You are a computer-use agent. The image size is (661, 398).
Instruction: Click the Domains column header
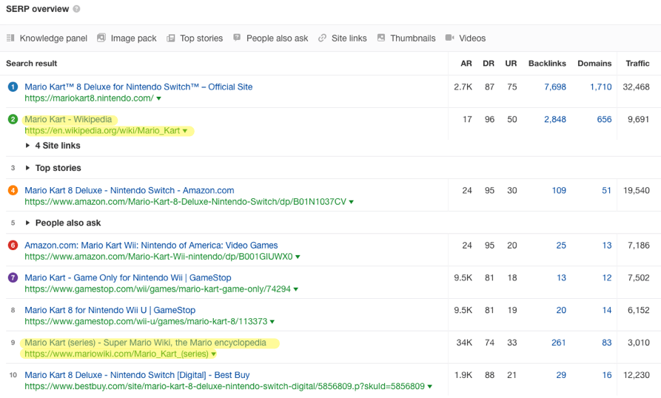pyautogui.click(x=594, y=63)
